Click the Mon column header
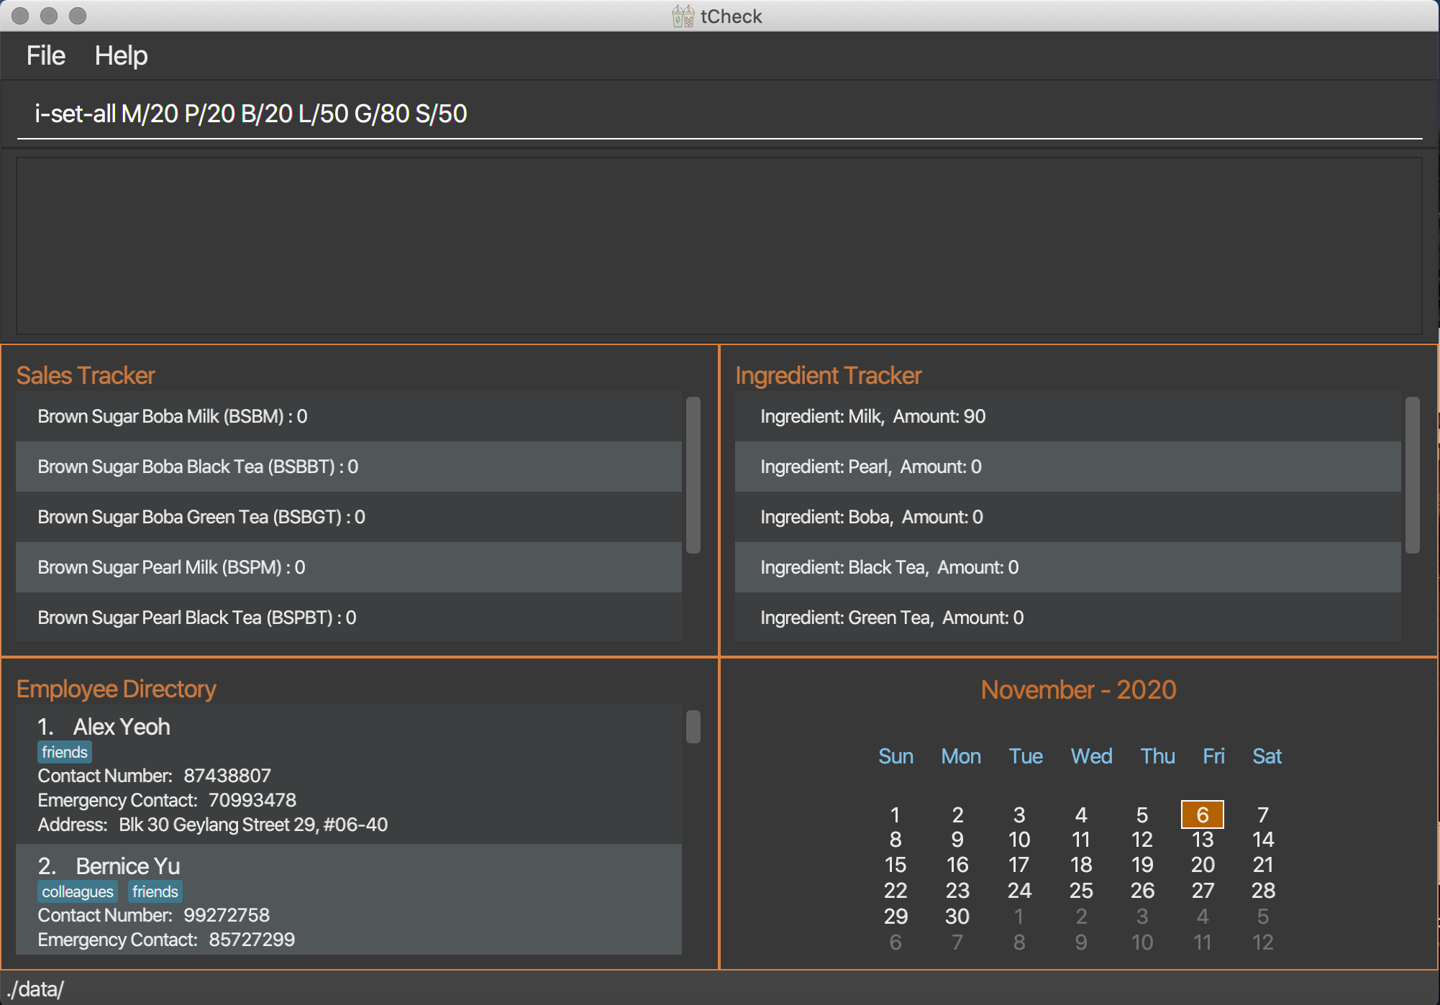 pyautogui.click(x=961, y=756)
